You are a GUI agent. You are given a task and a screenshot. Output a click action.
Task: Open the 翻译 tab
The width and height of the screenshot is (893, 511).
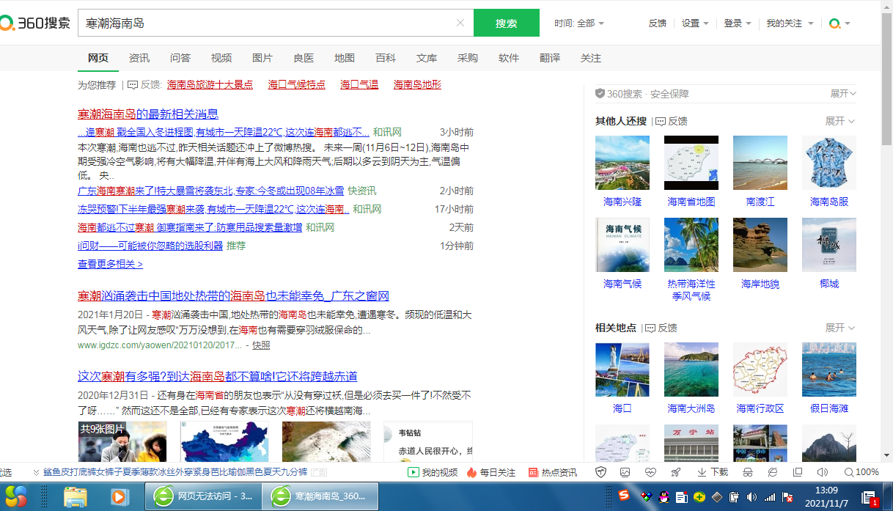(550, 58)
